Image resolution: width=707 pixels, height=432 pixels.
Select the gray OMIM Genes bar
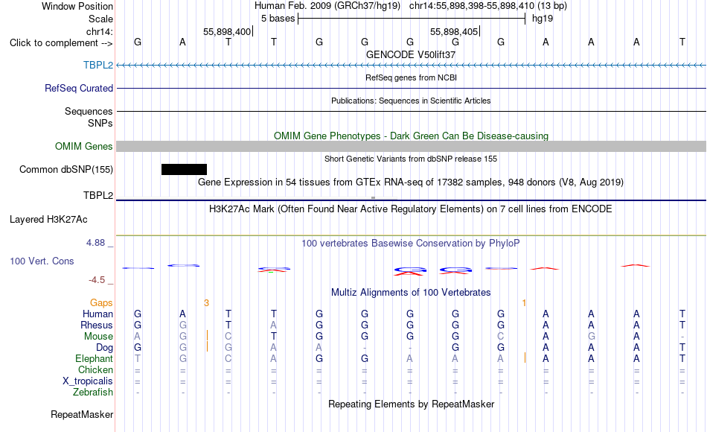tap(412, 146)
